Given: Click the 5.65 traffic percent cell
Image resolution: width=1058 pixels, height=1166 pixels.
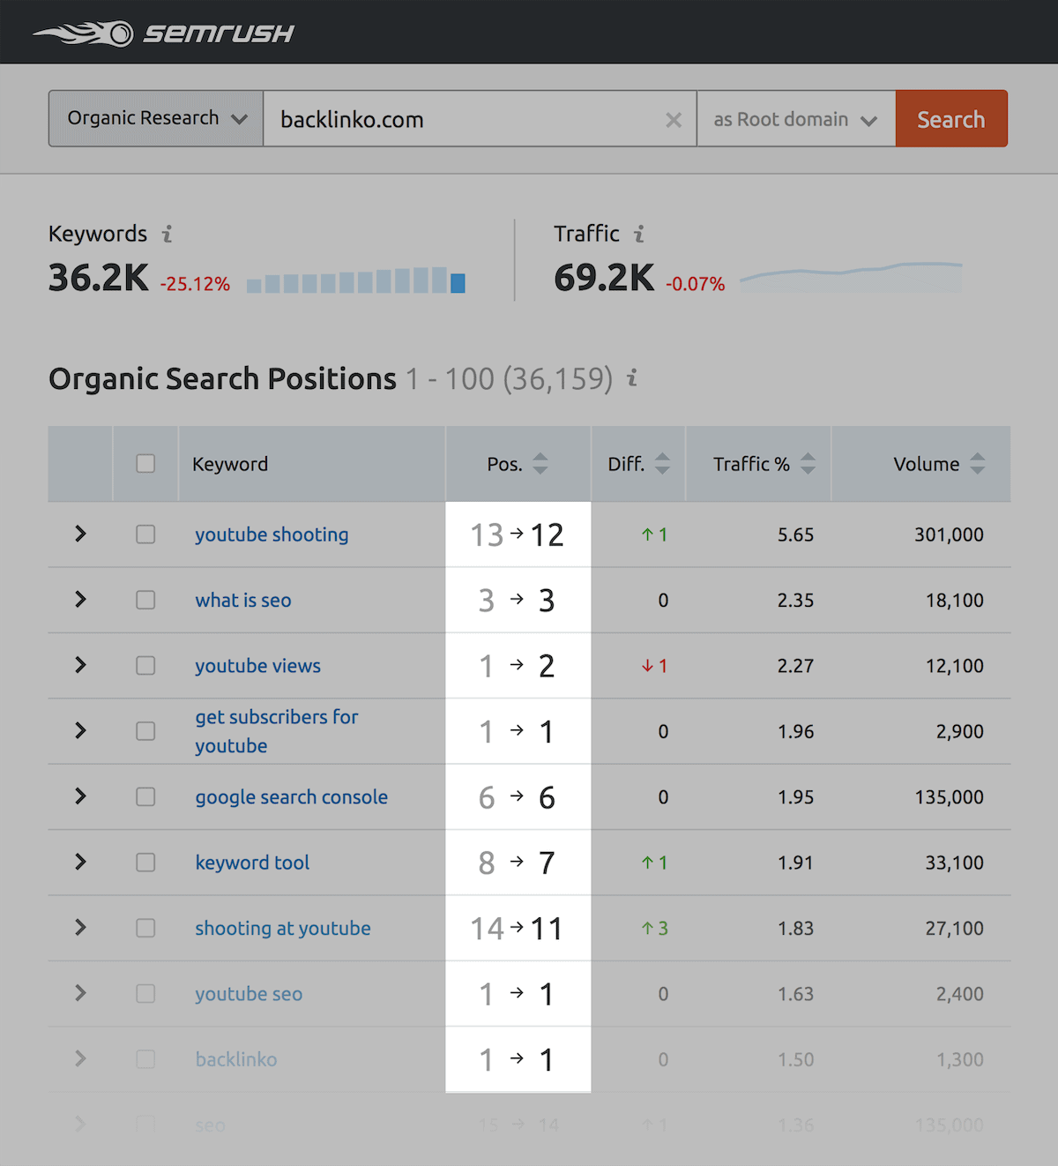Looking at the screenshot, I should click(x=795, y=535).
